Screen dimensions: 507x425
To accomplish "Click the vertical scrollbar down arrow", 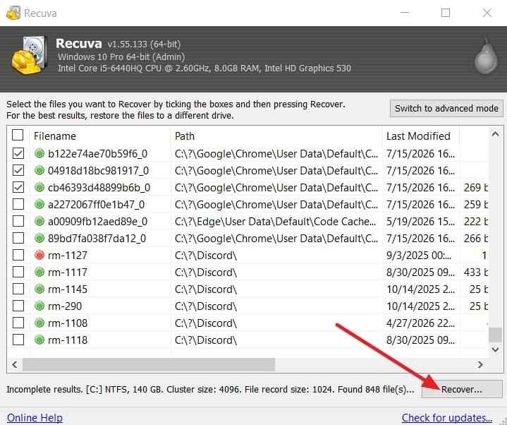I will (495, 349).
